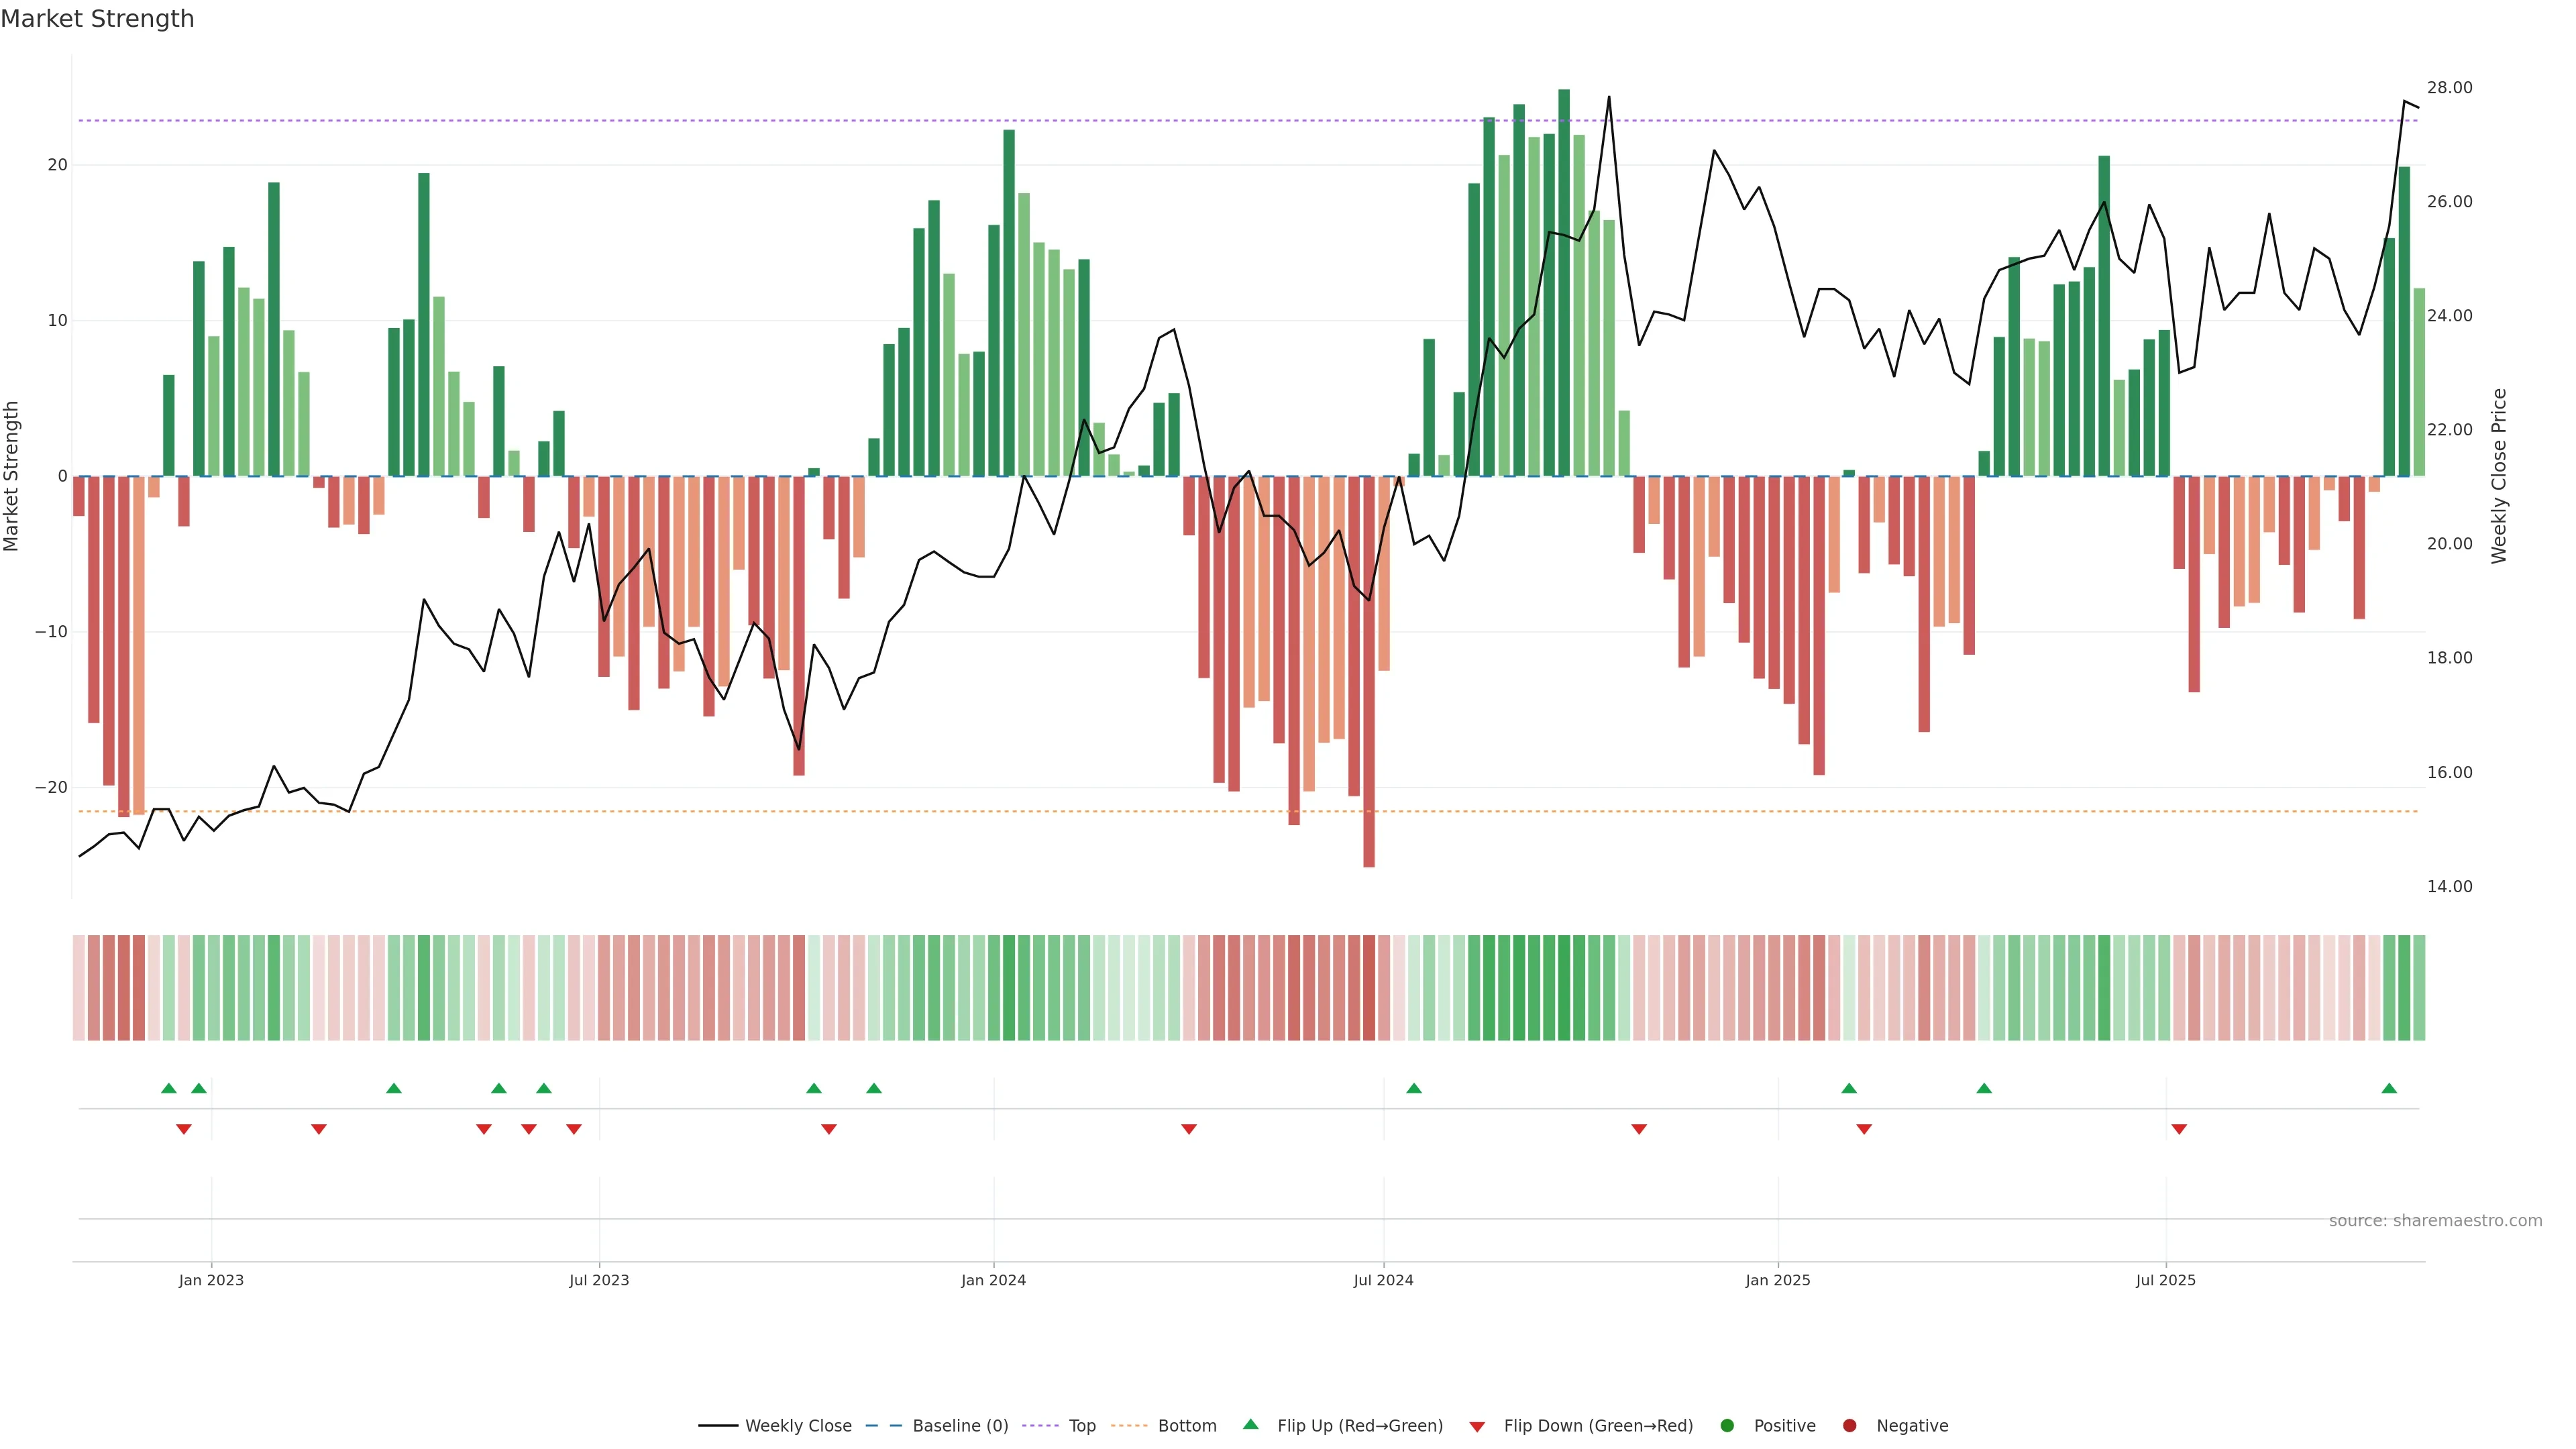The image size is (2576, 1449).
Task: Click the leftmost pink heatmap strip cell
Action: coord(79,988)
